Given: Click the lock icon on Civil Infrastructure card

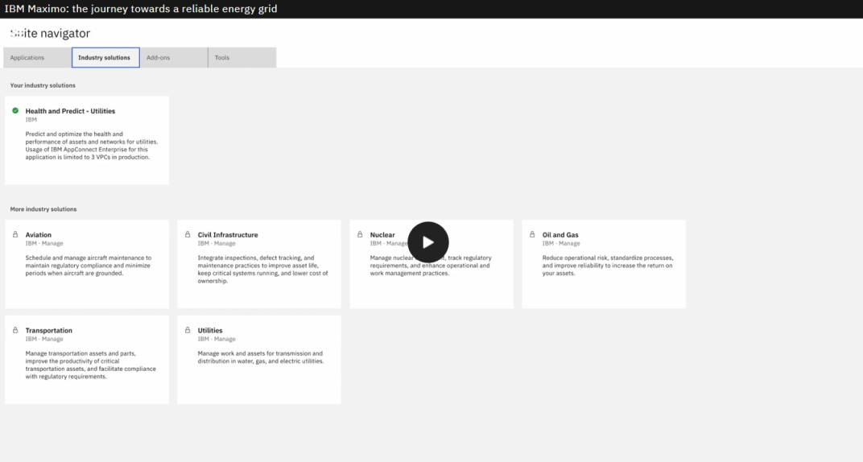Looking at the screenshot, I should (188, 234).
